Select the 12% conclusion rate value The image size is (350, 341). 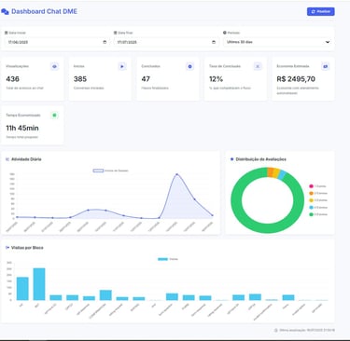pyautogui.click(x=216, y=79)
